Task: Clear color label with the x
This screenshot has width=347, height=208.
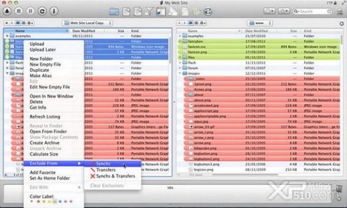Action: coord(32,202)
